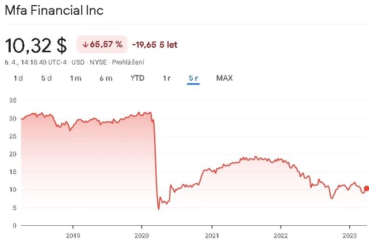369x240 pixels.
Task: Click the 2023 x-axis label
Action: point(350,235)
